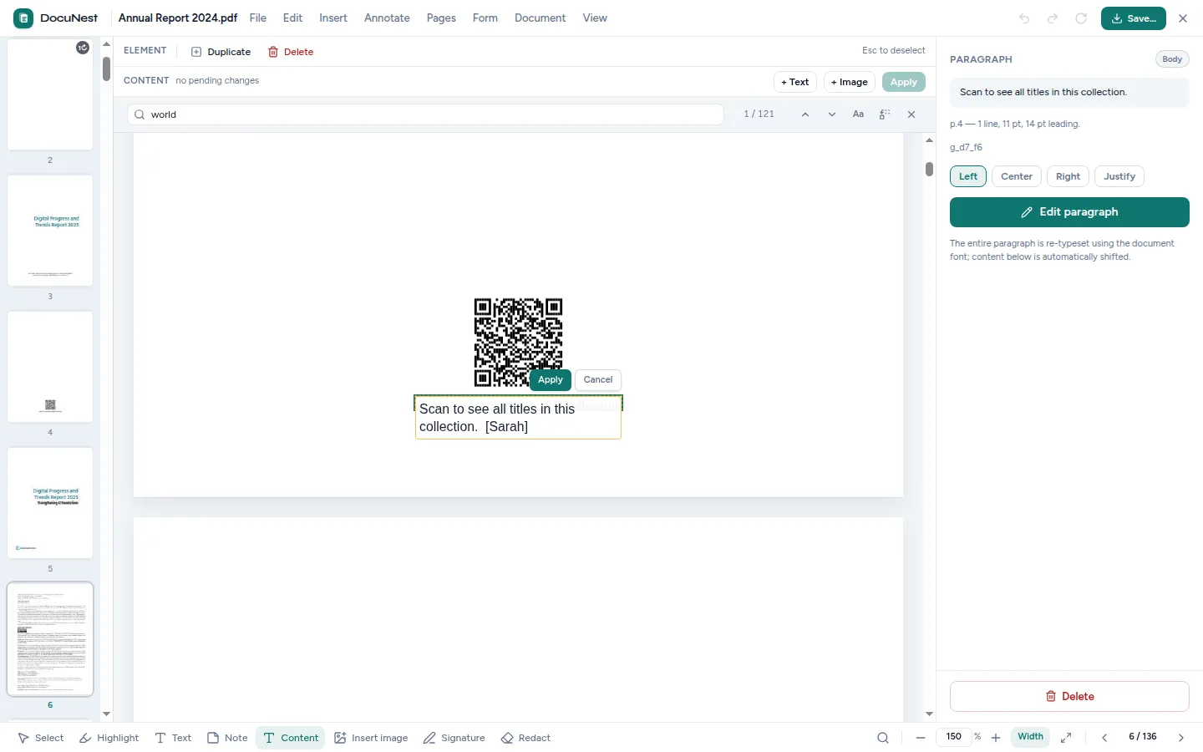Click the document view vertical scrollbar handle
The height and width of the screenshot is (752, 1203).
[929, 169]
